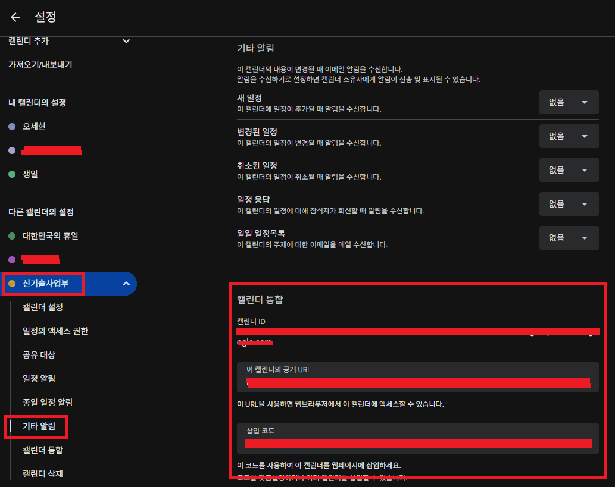The width and height of the screenshot is (615, 487).
Task: Open 대한민국의 휴일 calendar settings
Action: [51, 236]
